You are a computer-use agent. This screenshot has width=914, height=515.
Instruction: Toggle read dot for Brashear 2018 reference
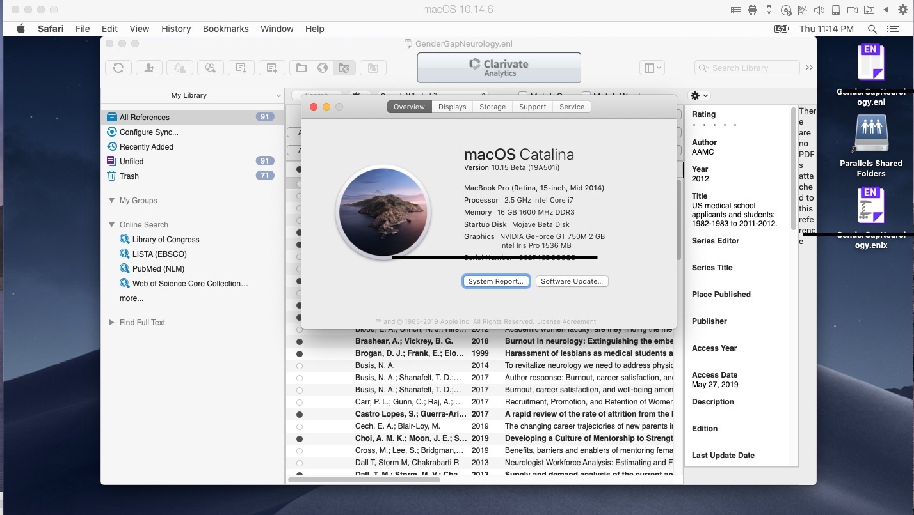click(300, 341)
